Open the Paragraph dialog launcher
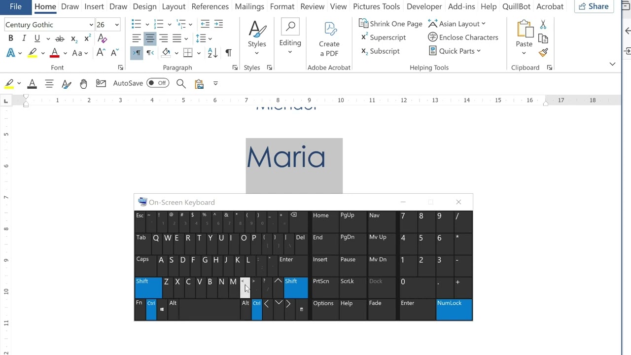631x355 pixels. point(235,68)
